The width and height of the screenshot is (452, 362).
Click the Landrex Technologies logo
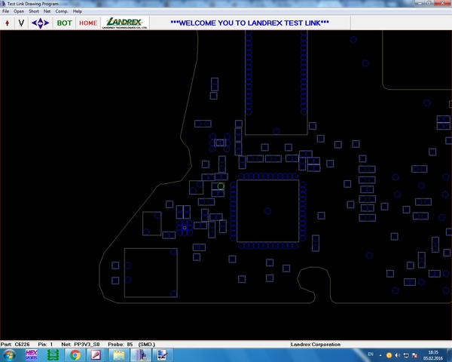tap(125, 23)
